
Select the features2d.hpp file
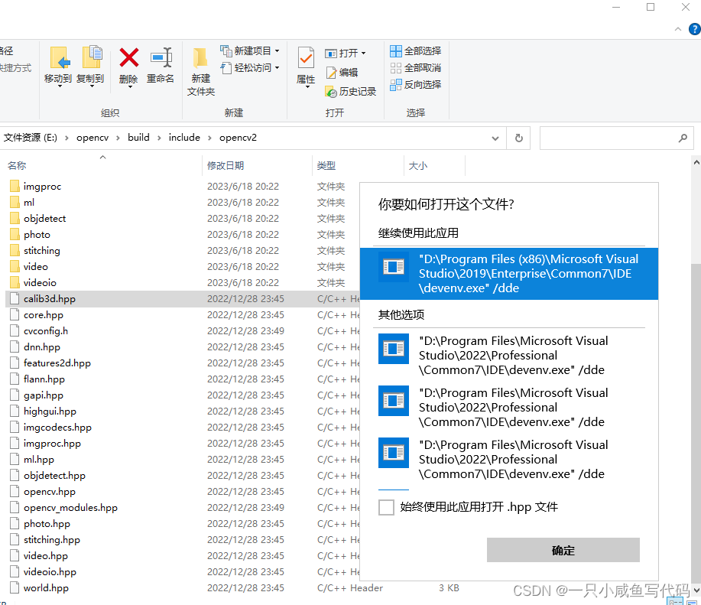click(57, 363)
